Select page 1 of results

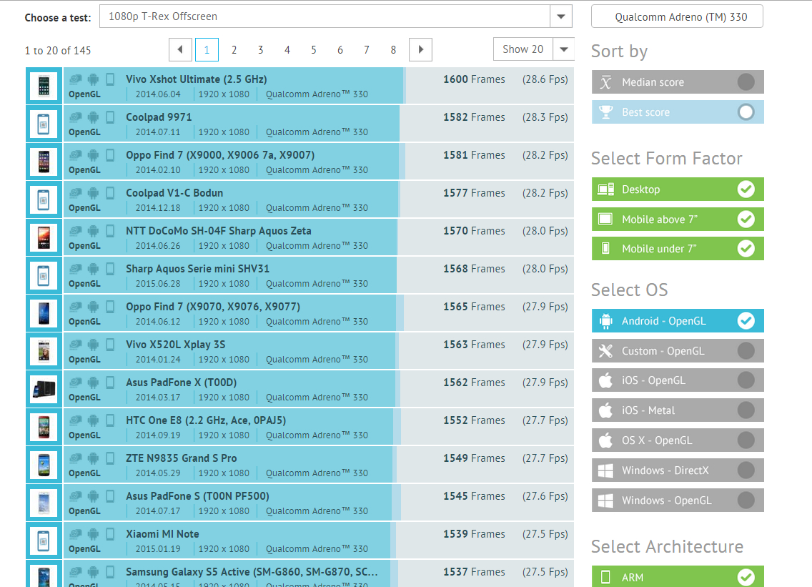207,50
